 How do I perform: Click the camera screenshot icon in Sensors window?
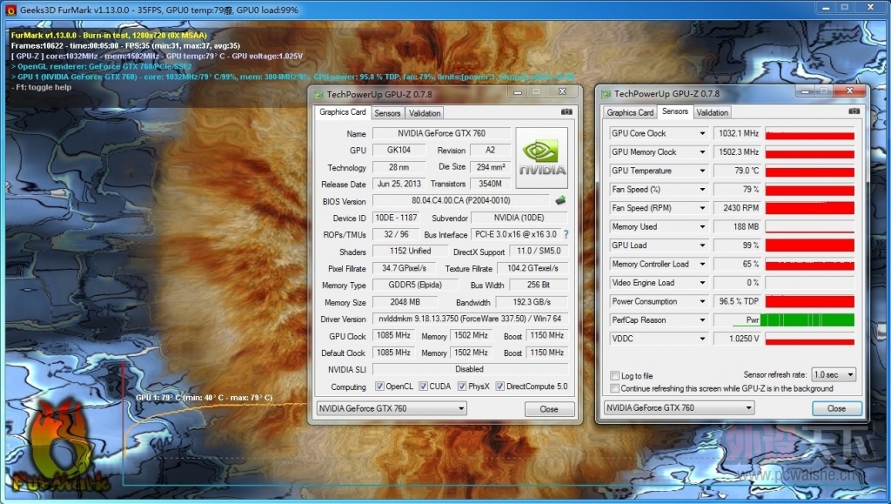click(x=854, y=111)
